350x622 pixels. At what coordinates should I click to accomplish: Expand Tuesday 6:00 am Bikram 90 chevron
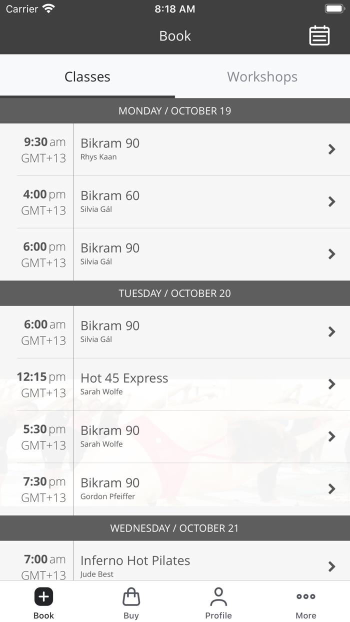point(331,331)
